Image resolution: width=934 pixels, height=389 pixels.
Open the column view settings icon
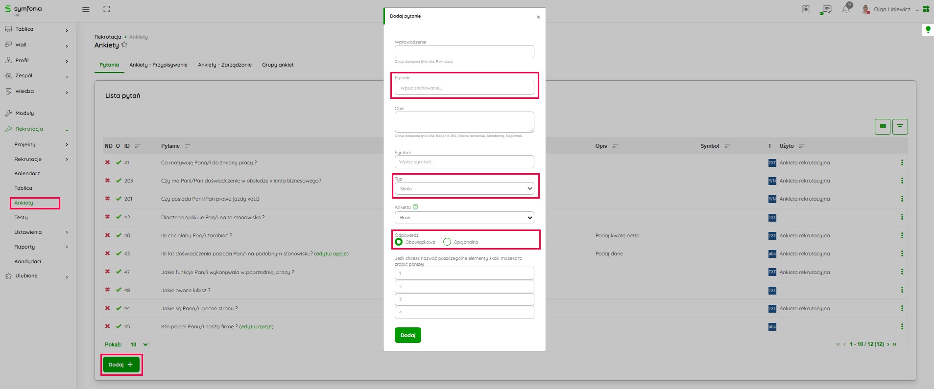coord(883,126)
